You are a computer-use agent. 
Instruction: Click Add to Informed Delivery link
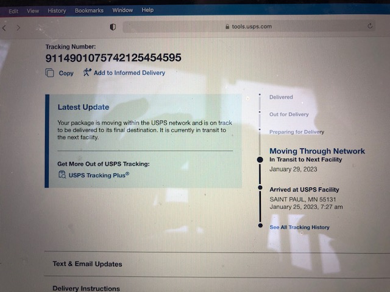pyautogui.click(x=129, y=73)
